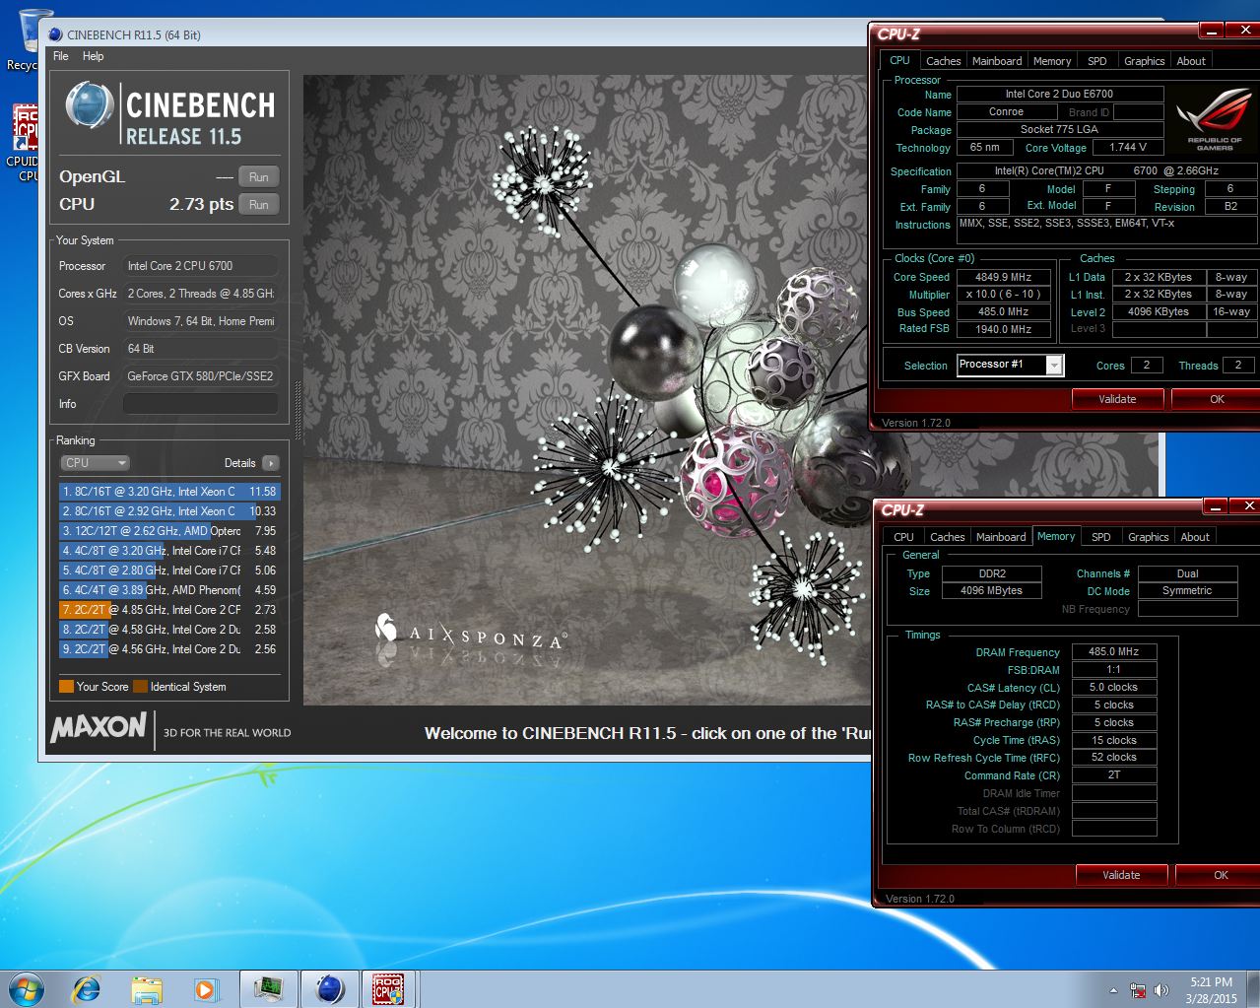
Task: Select ranking row 4 Core i7 5.48
Action: (169, 551)
